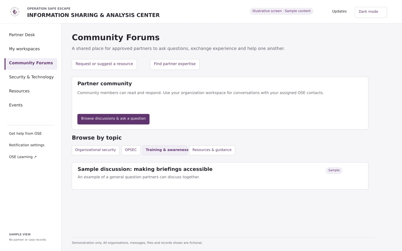Click Browse discussions & ask a question
402x251 pixels.
pyautogui.click(x=113, y=119)
